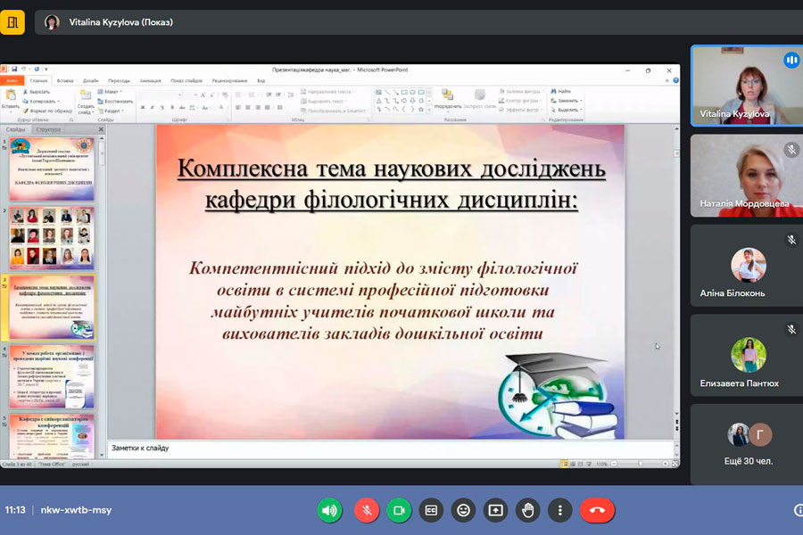The image size is (803, 535).
Task: Click the audio speaker button
Action: pos(330,510)
